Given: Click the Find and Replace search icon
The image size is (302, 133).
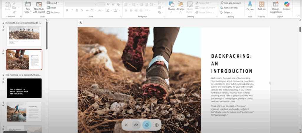Looking at the screenshot, I should tap(222, 3).
